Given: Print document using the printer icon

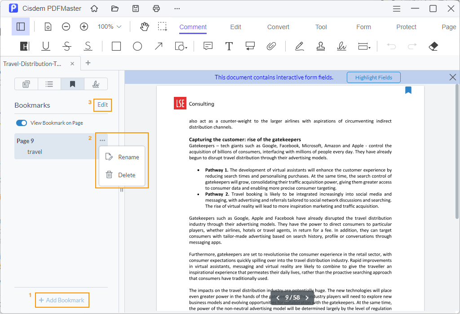Looking at the screenshot, I should pos(156,9).
